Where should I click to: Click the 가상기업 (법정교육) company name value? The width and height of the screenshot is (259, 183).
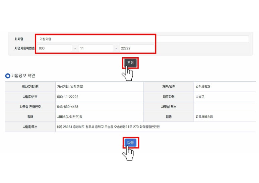70,87
